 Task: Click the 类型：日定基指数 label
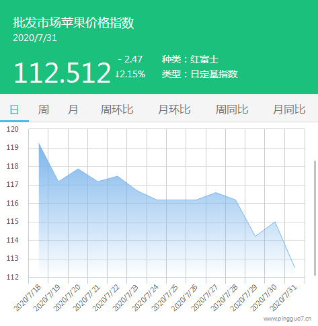(200, 74)
